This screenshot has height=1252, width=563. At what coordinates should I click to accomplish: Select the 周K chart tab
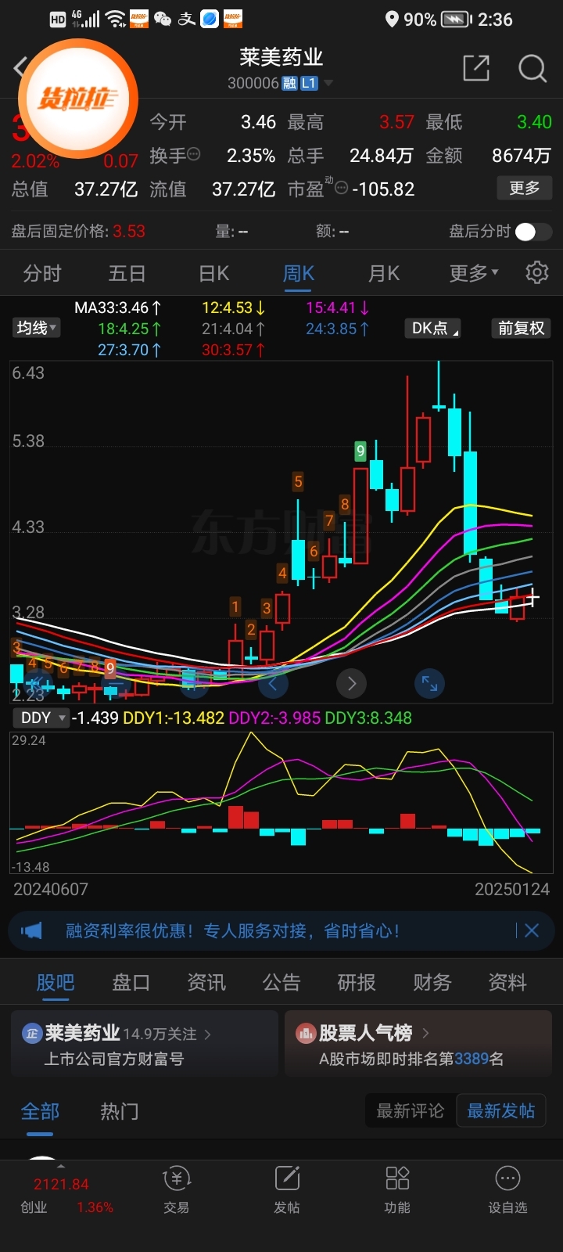pyautogui.click(x=298, y=273)
